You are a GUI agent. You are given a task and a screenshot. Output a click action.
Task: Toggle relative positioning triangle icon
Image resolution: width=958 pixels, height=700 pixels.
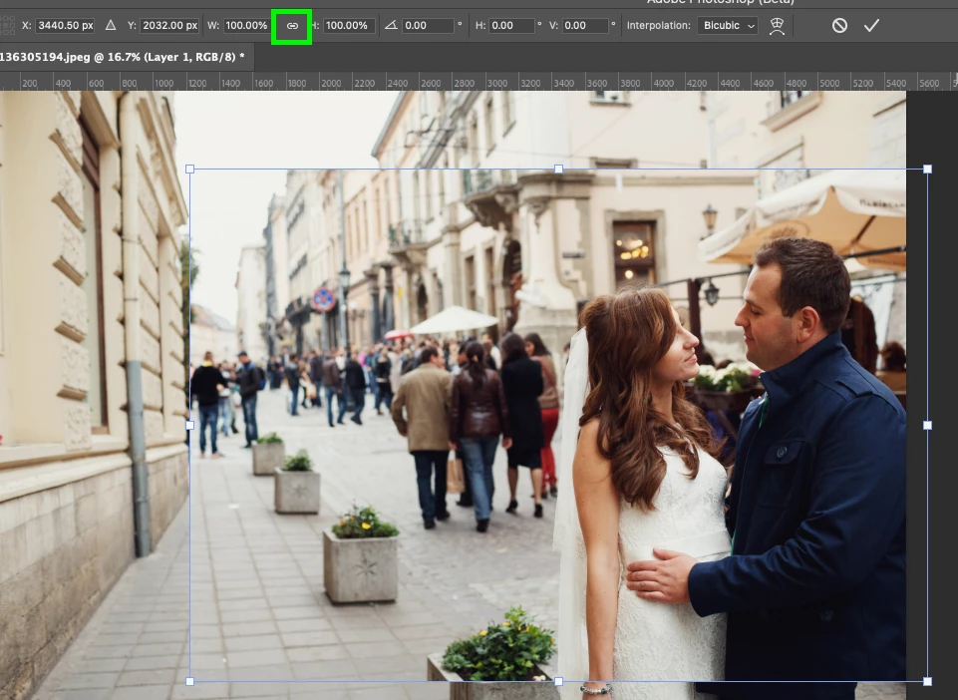tap(111, 26)
